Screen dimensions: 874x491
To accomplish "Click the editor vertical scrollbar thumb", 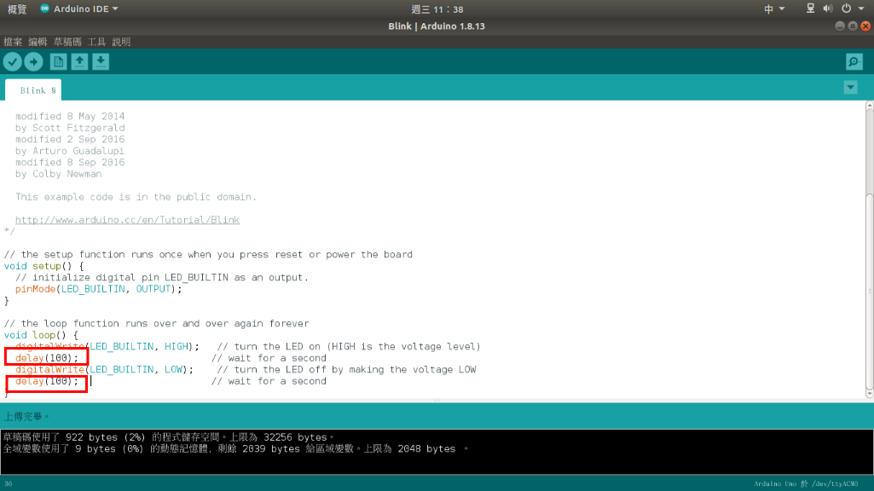I will click(x=870, y=292).
